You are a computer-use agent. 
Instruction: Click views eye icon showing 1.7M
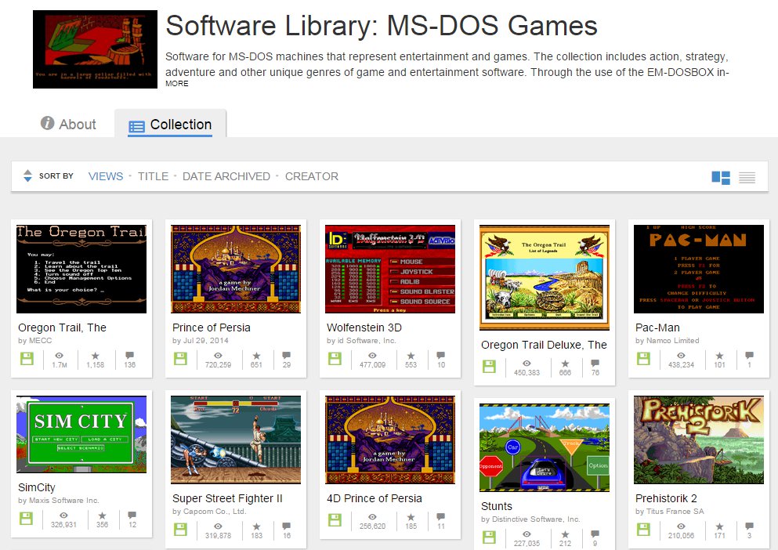coord(59,356)
